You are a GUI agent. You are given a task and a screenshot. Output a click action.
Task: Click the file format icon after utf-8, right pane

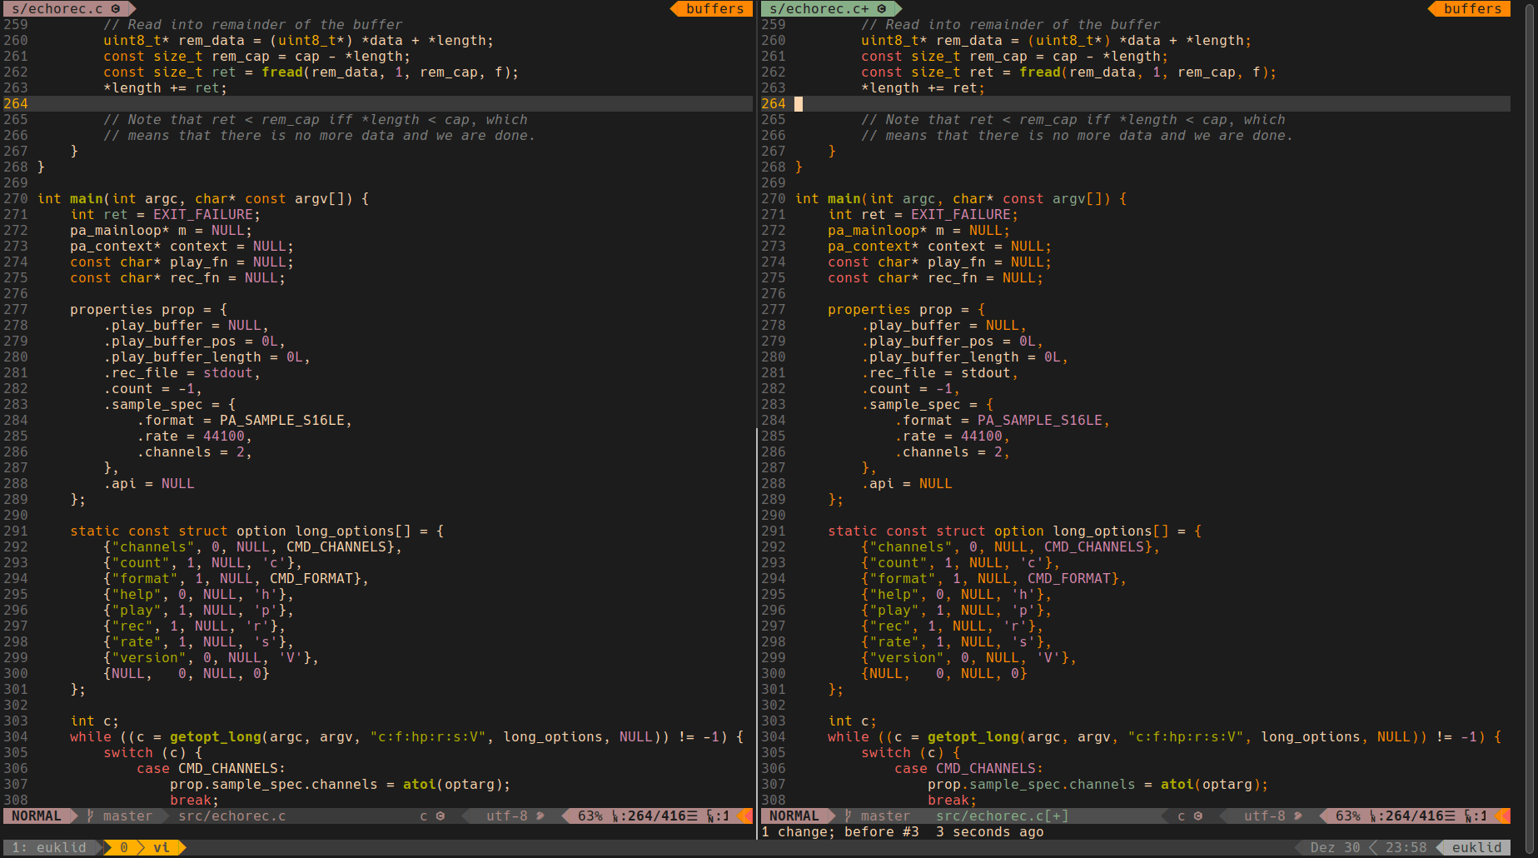coord(1298,816)
